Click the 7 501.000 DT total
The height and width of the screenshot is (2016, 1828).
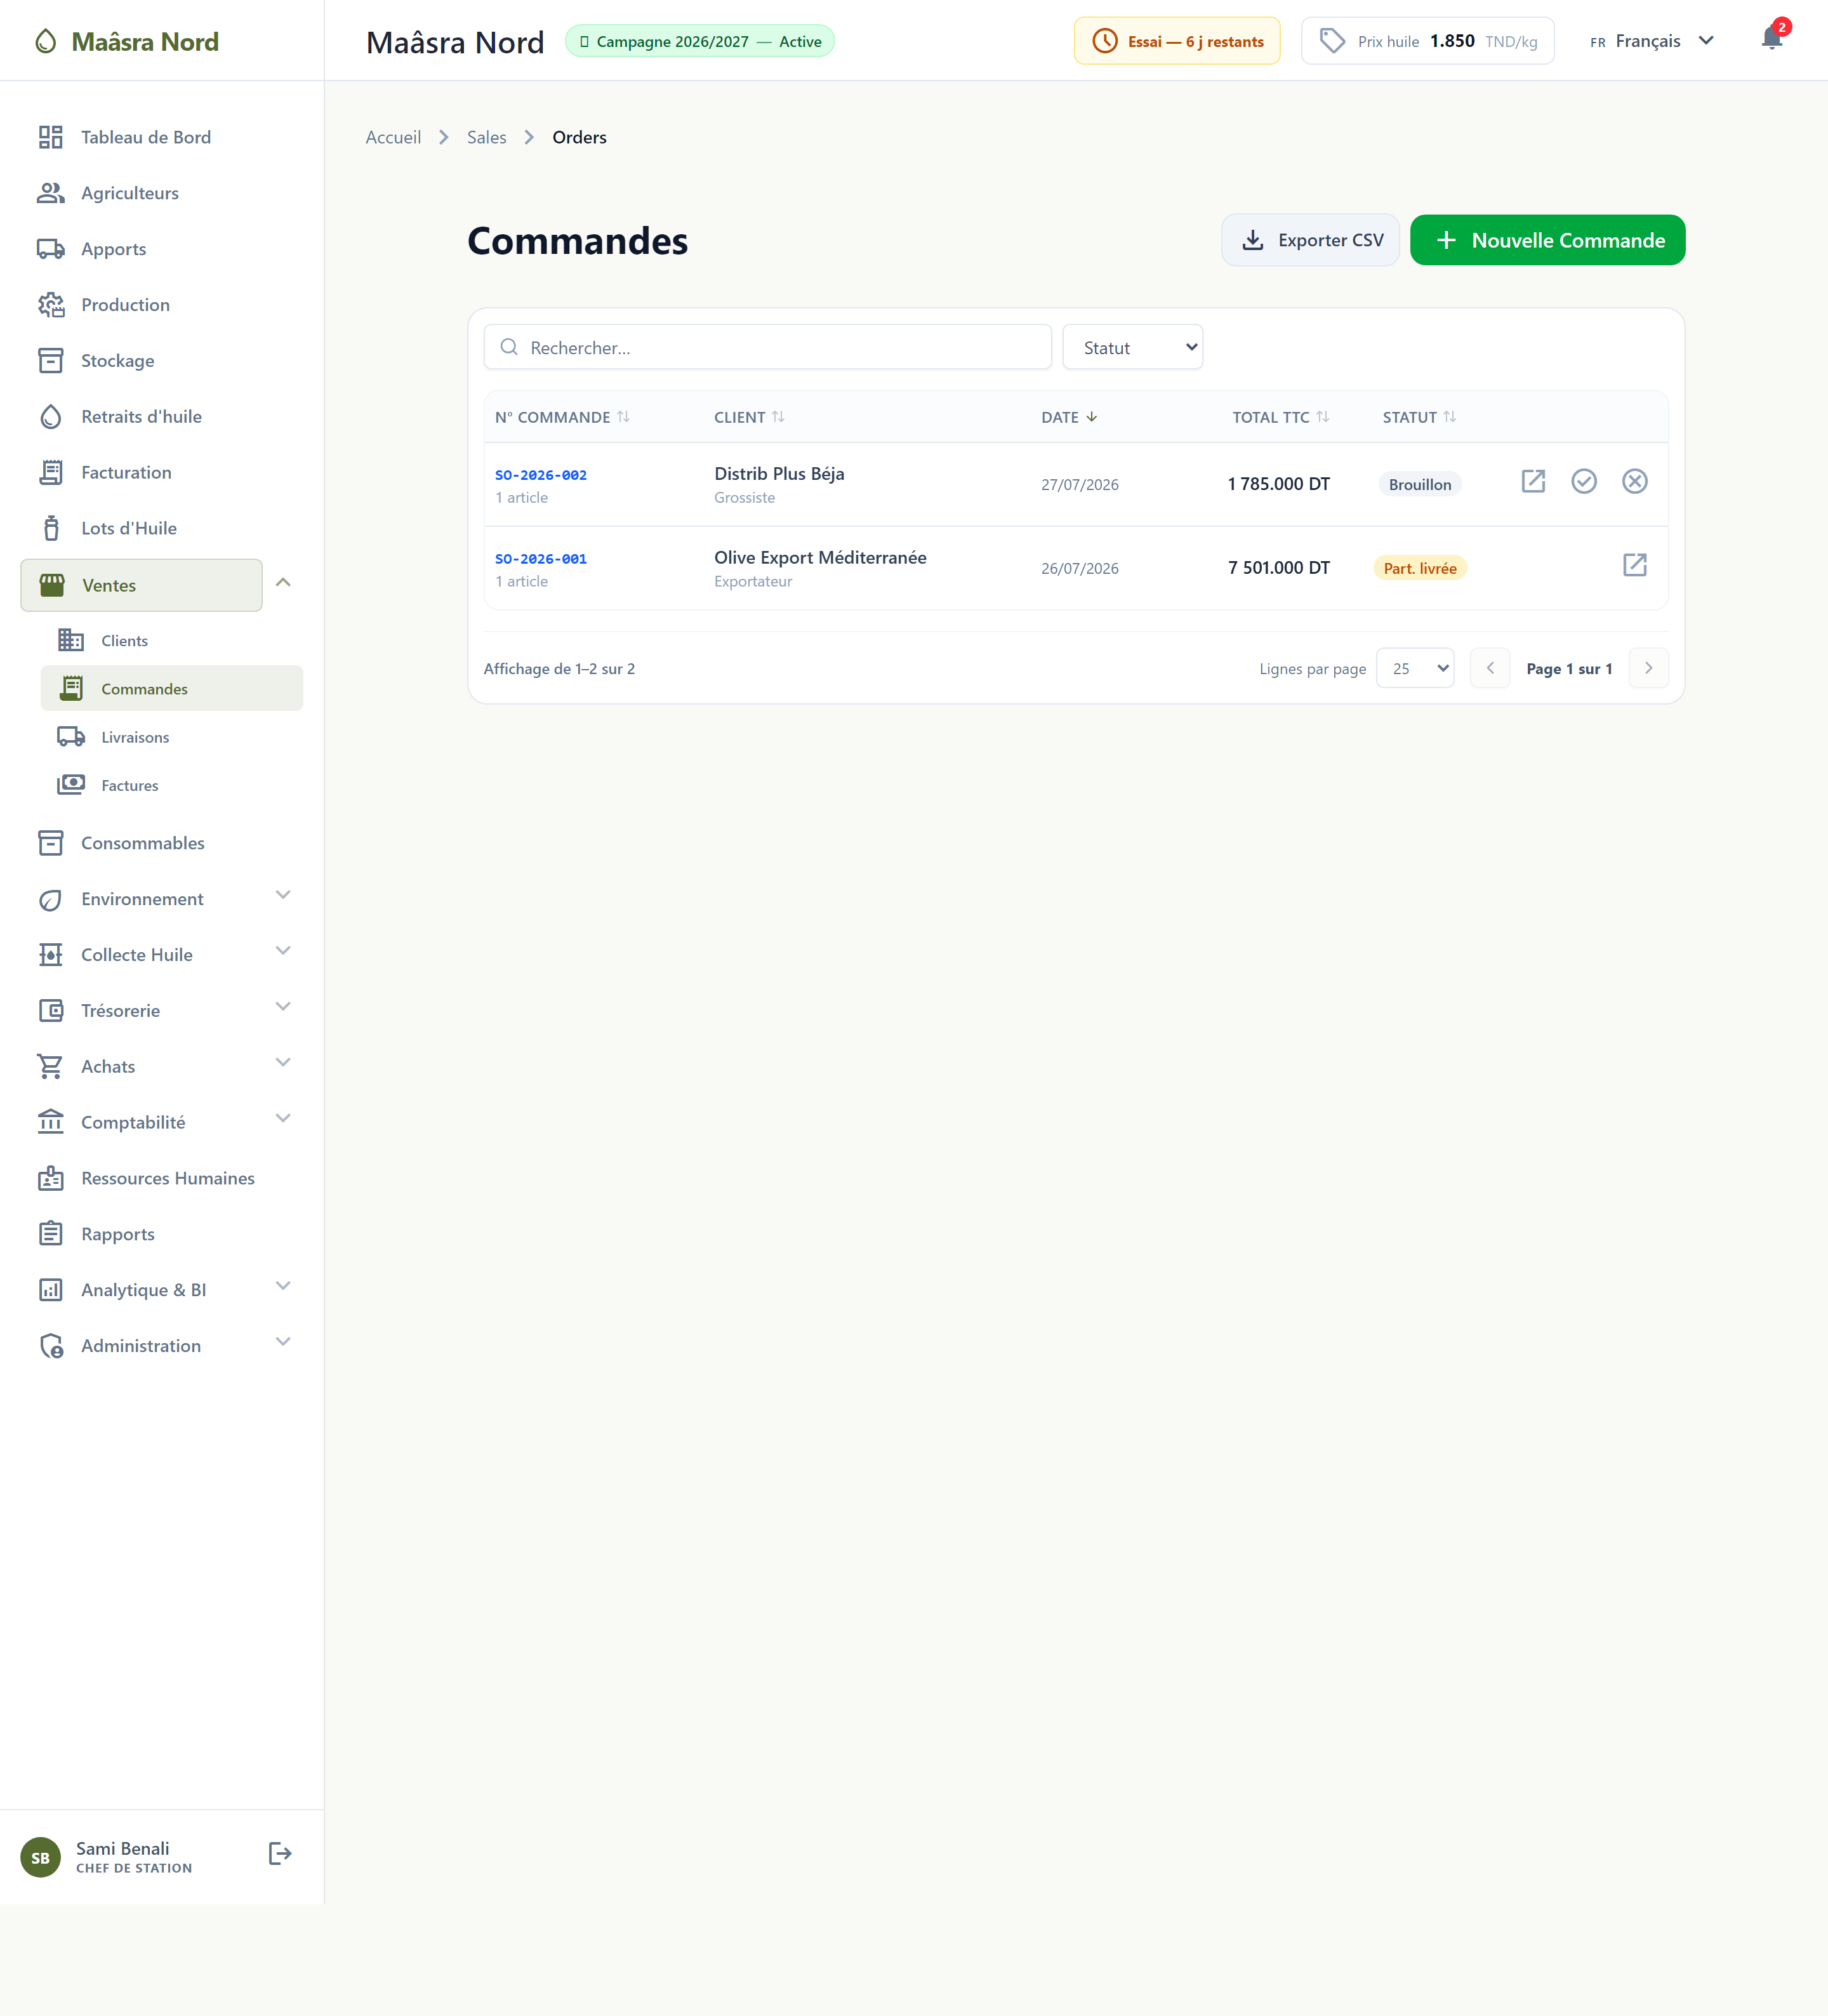[1279, 567]
